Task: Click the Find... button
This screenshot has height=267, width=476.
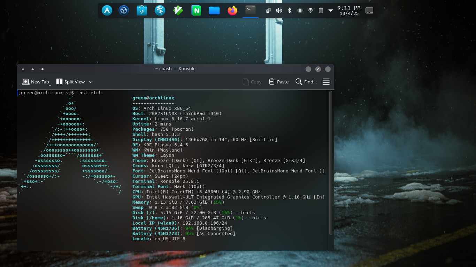Action: (x=306, y=82)
